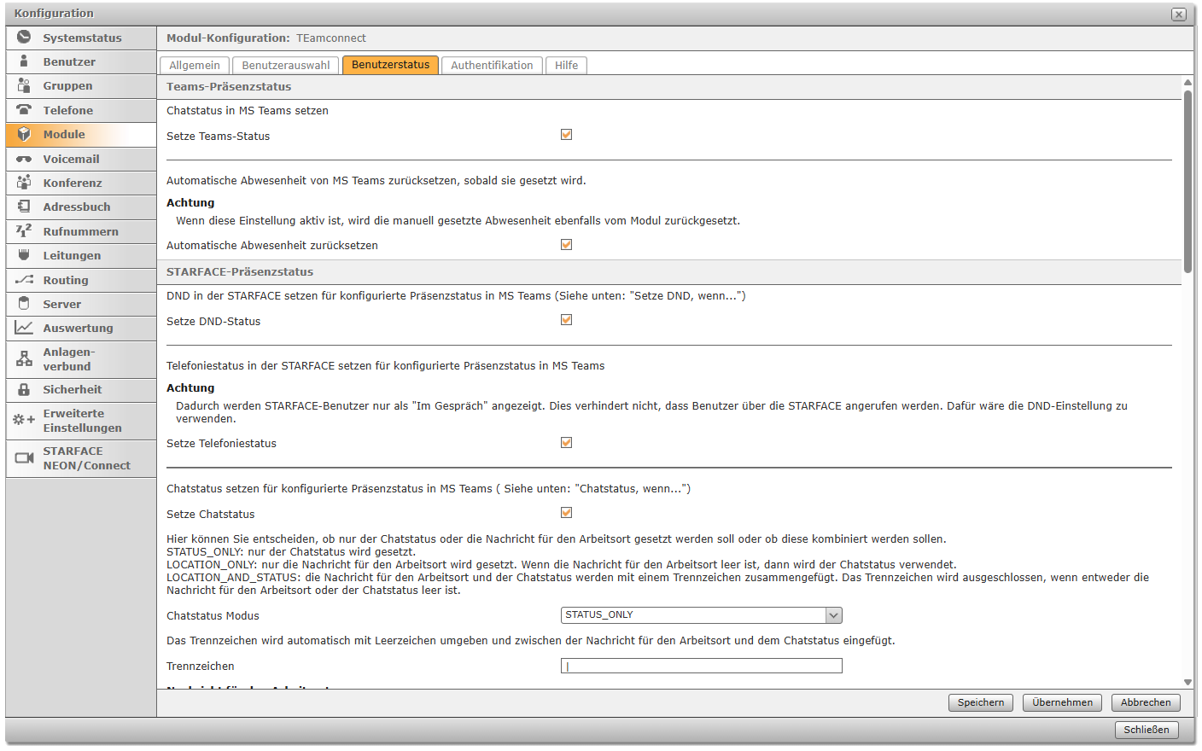Open the Chatstatus Modus dropdown
Viewport: 1202px width, 751px height.
(702, 615)
